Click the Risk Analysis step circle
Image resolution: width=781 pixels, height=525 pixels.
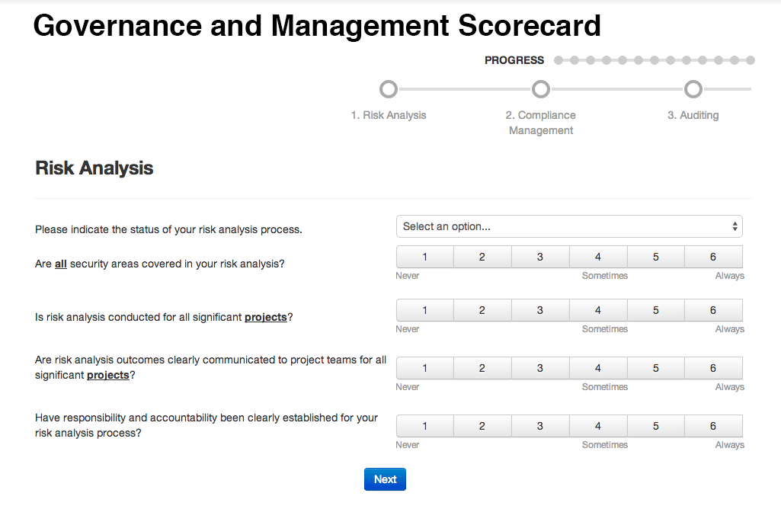click(389, 89)
